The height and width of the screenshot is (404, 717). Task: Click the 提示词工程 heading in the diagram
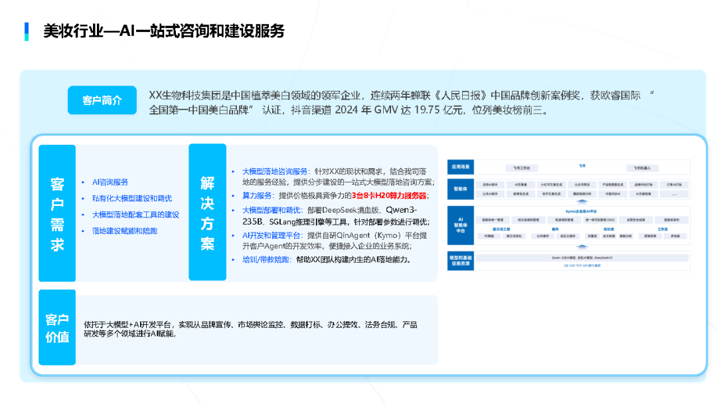tap(501, 229)
